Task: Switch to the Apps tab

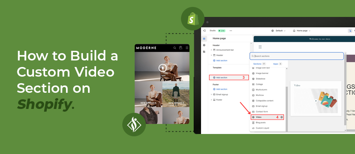Action: pyautogui.click(x=277, y=64)
